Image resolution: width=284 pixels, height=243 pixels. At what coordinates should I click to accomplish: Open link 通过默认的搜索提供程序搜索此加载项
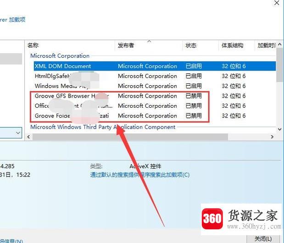point(140,175)
